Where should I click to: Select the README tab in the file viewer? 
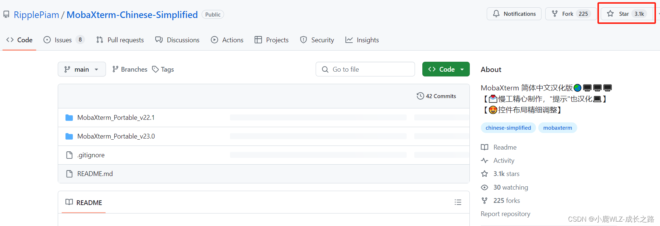(84, 202)
